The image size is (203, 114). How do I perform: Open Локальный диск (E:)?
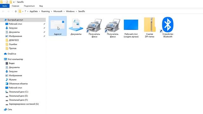(x=18, y=96)
